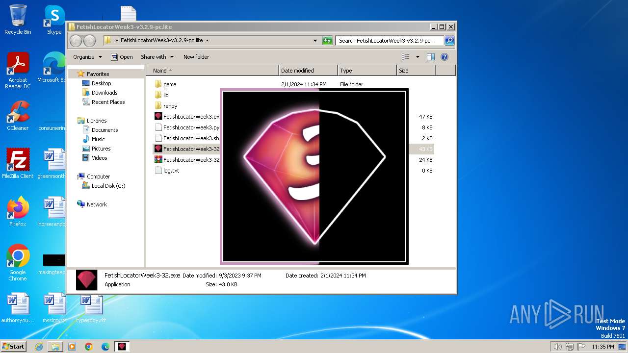Open the authorsyou document on the desktop
The width and height of the screenshot is (628, 353).
pos(18,308)
